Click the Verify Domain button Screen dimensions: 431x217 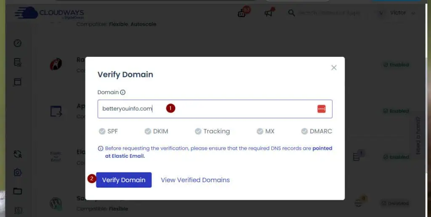[124, 180]
